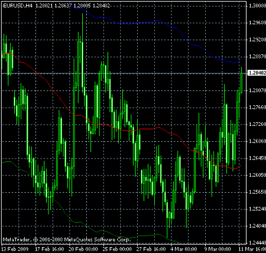
Task: Select the 11 Mar 16:00 time label
Action: tap(252, 249)
